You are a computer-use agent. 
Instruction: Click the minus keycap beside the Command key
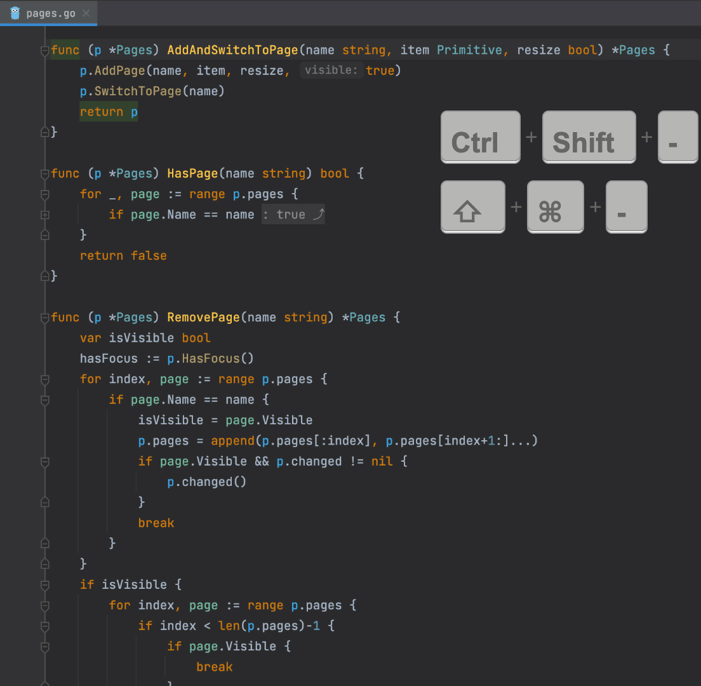pos(626,207)
